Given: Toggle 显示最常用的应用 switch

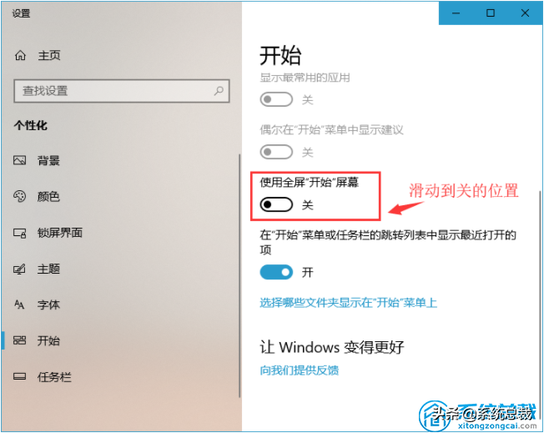Looking at the screenshot, I should 276,99.
